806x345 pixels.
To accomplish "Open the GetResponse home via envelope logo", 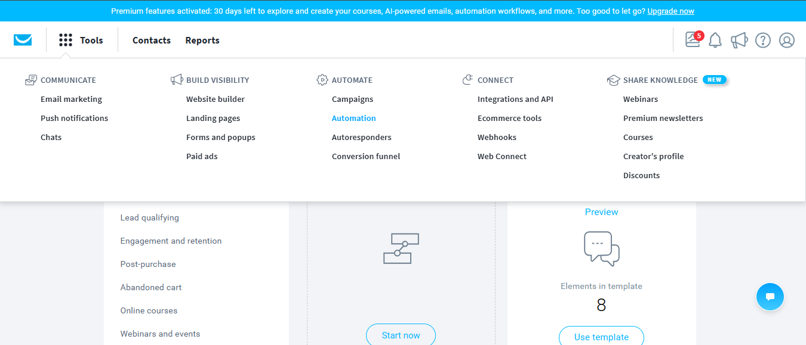I will [23, 40].
